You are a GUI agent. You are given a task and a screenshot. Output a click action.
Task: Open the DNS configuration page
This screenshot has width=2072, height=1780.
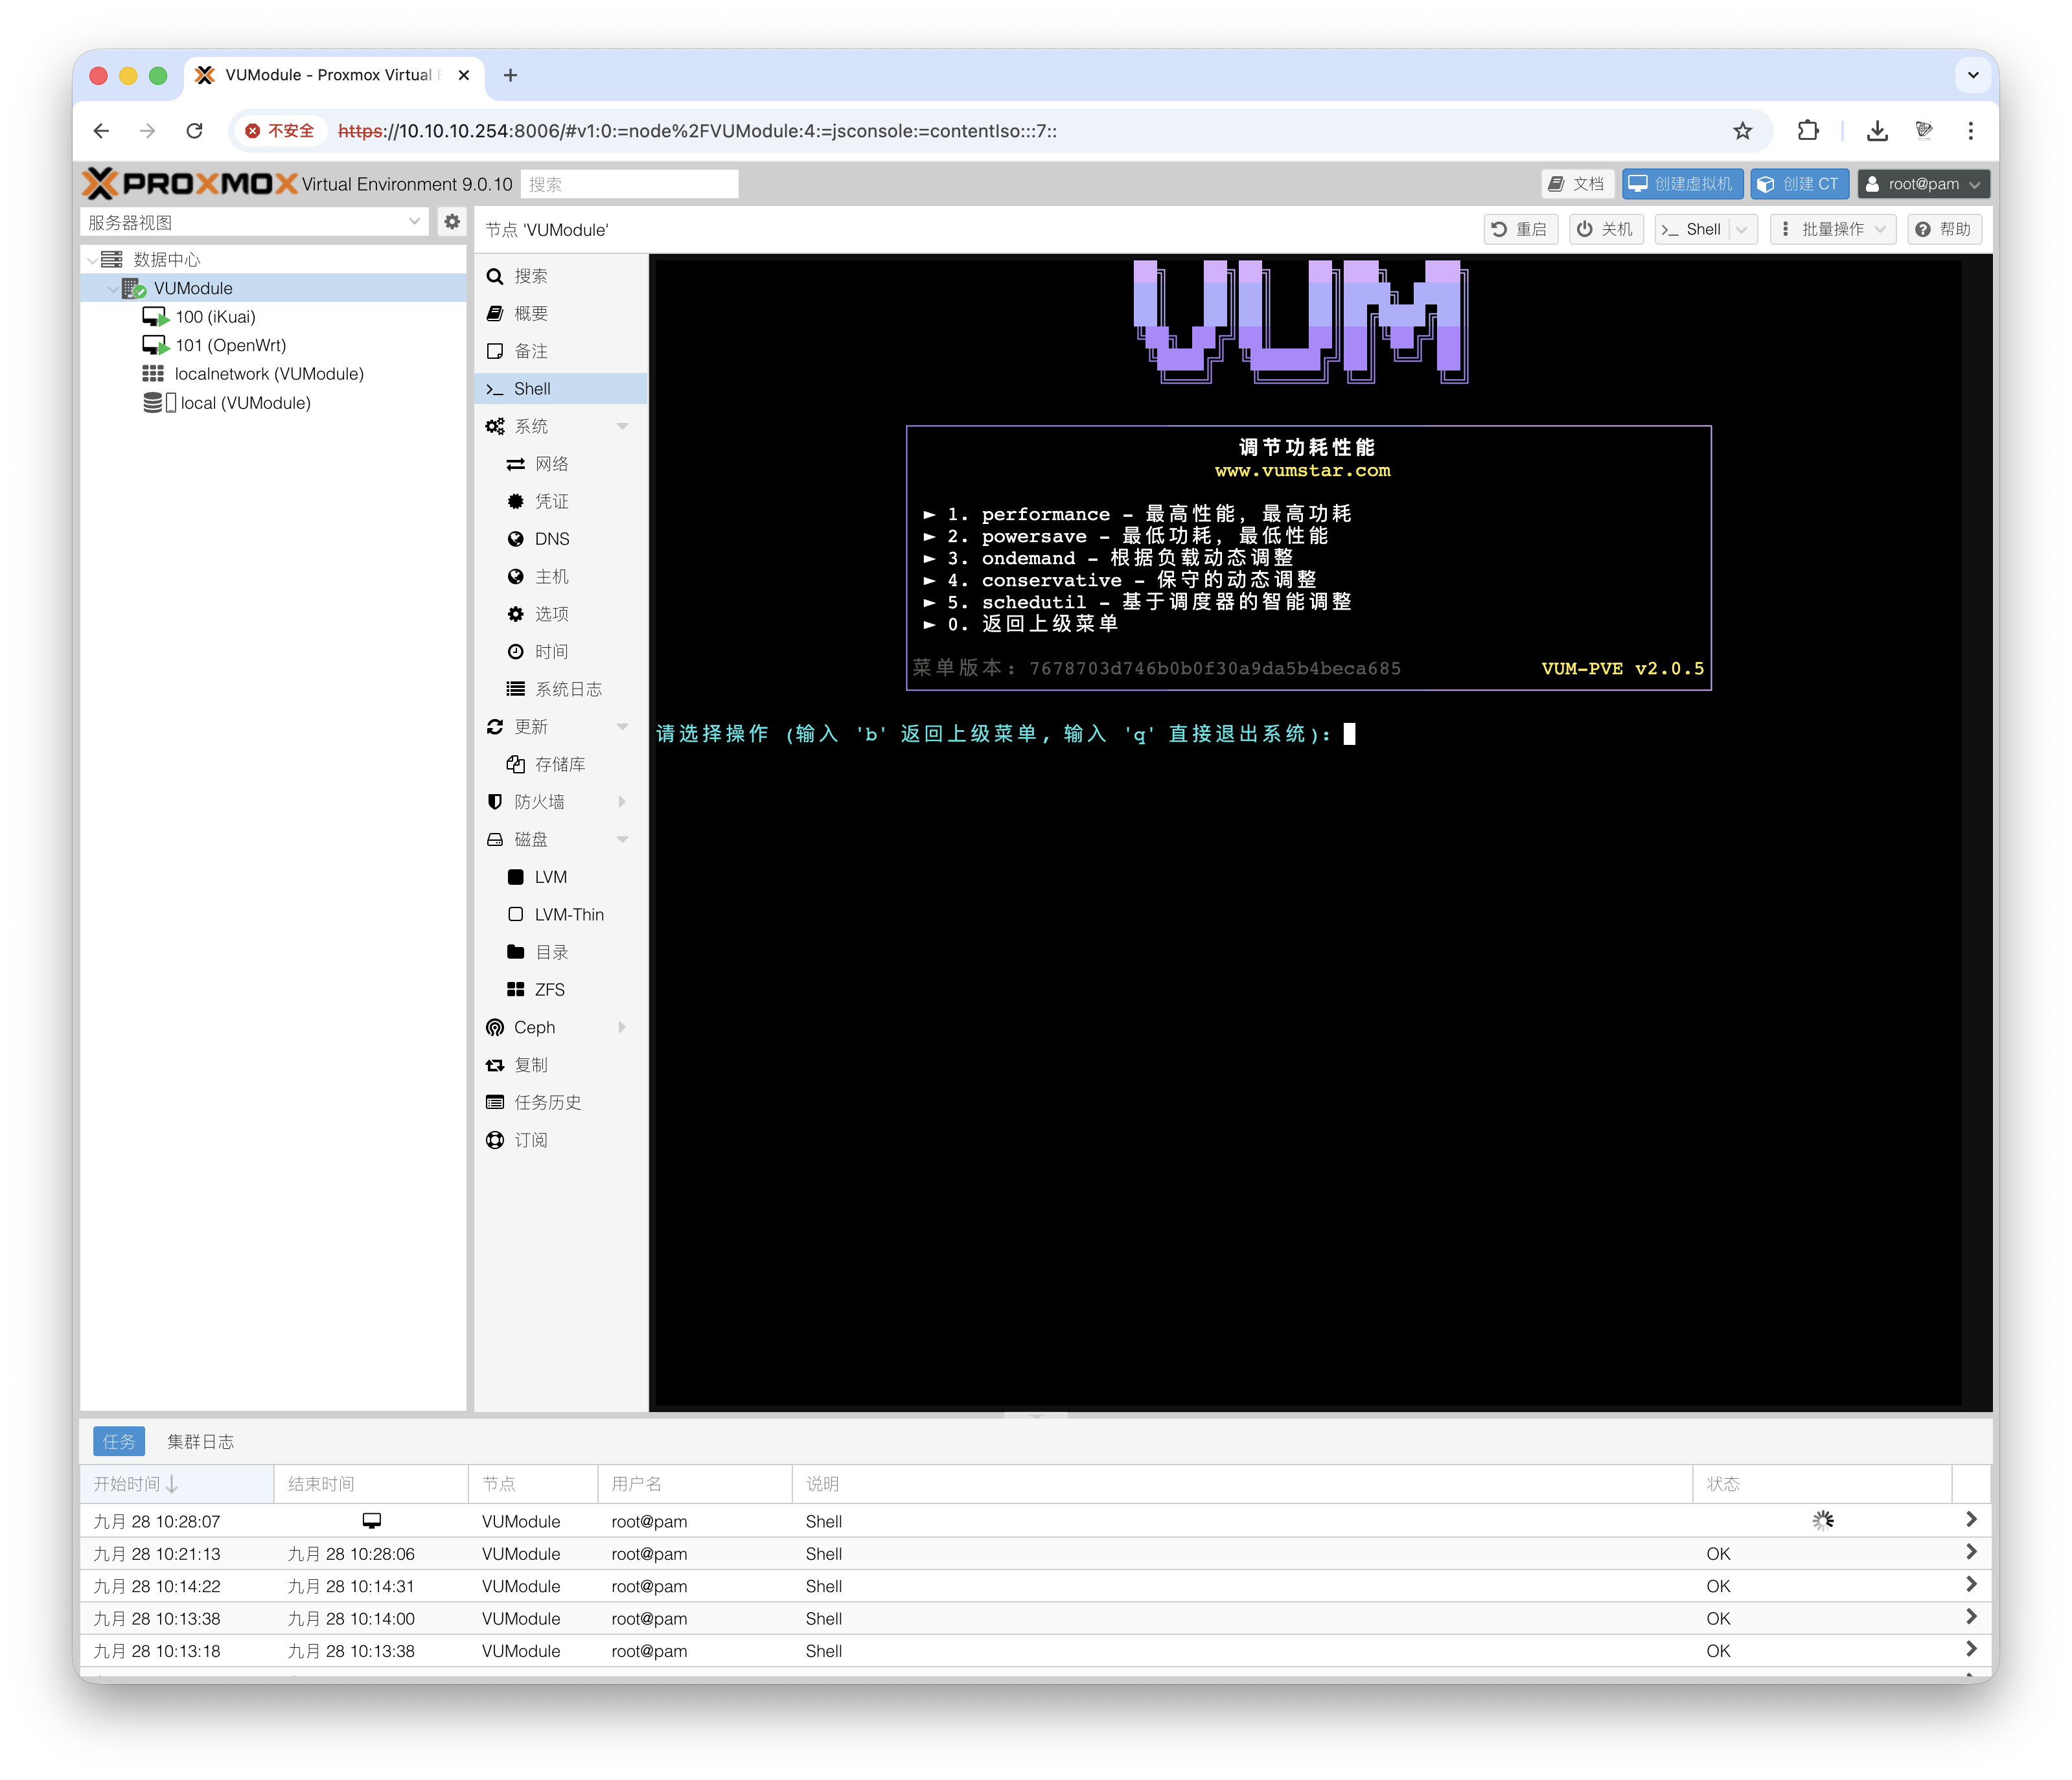(x=551, y=538)
